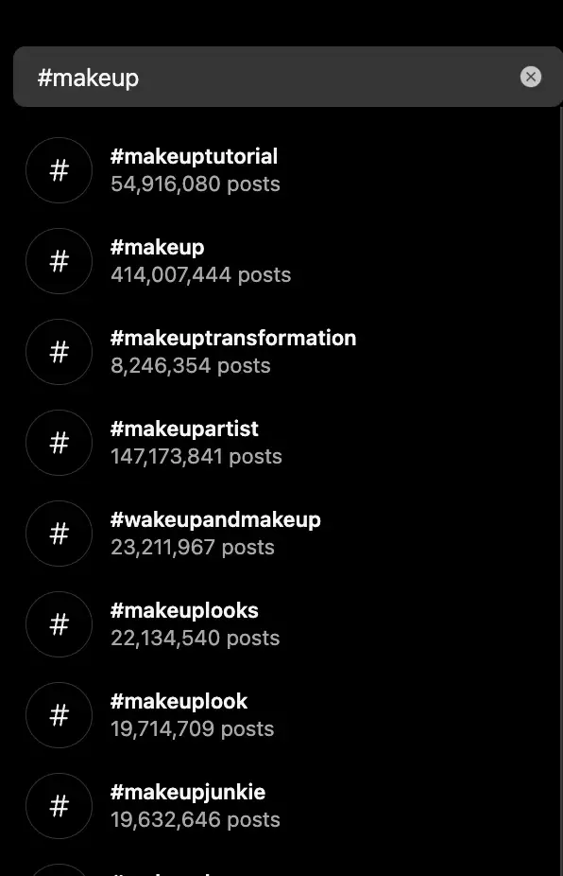Click the # icon for #makeuptransformation
563x876 pixels.
click(59, 352)
